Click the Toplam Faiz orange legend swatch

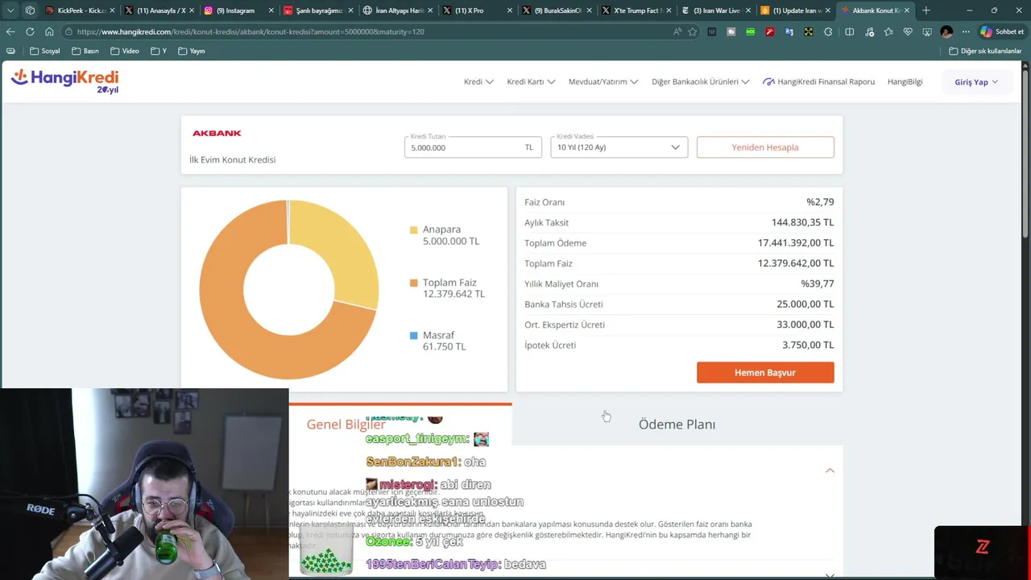pos(414,283)
